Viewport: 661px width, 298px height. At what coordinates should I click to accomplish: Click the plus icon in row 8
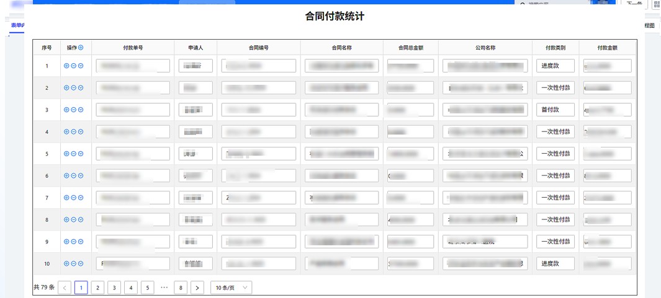pyautogui.click(x=66, y=219)
